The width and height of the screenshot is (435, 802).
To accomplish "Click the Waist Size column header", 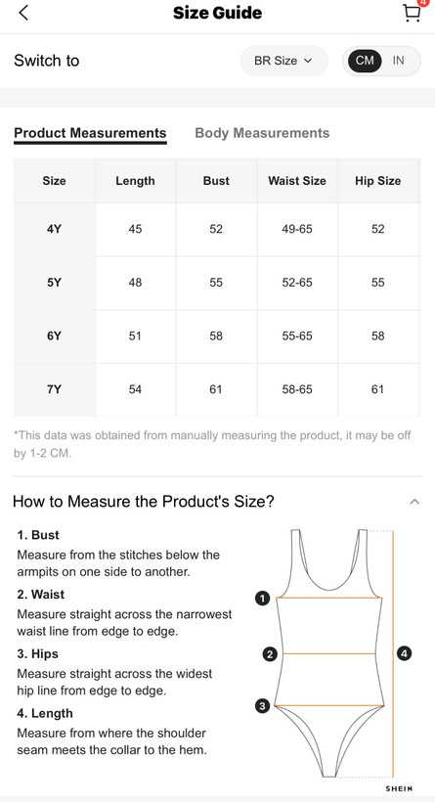I will pos(297,181).
